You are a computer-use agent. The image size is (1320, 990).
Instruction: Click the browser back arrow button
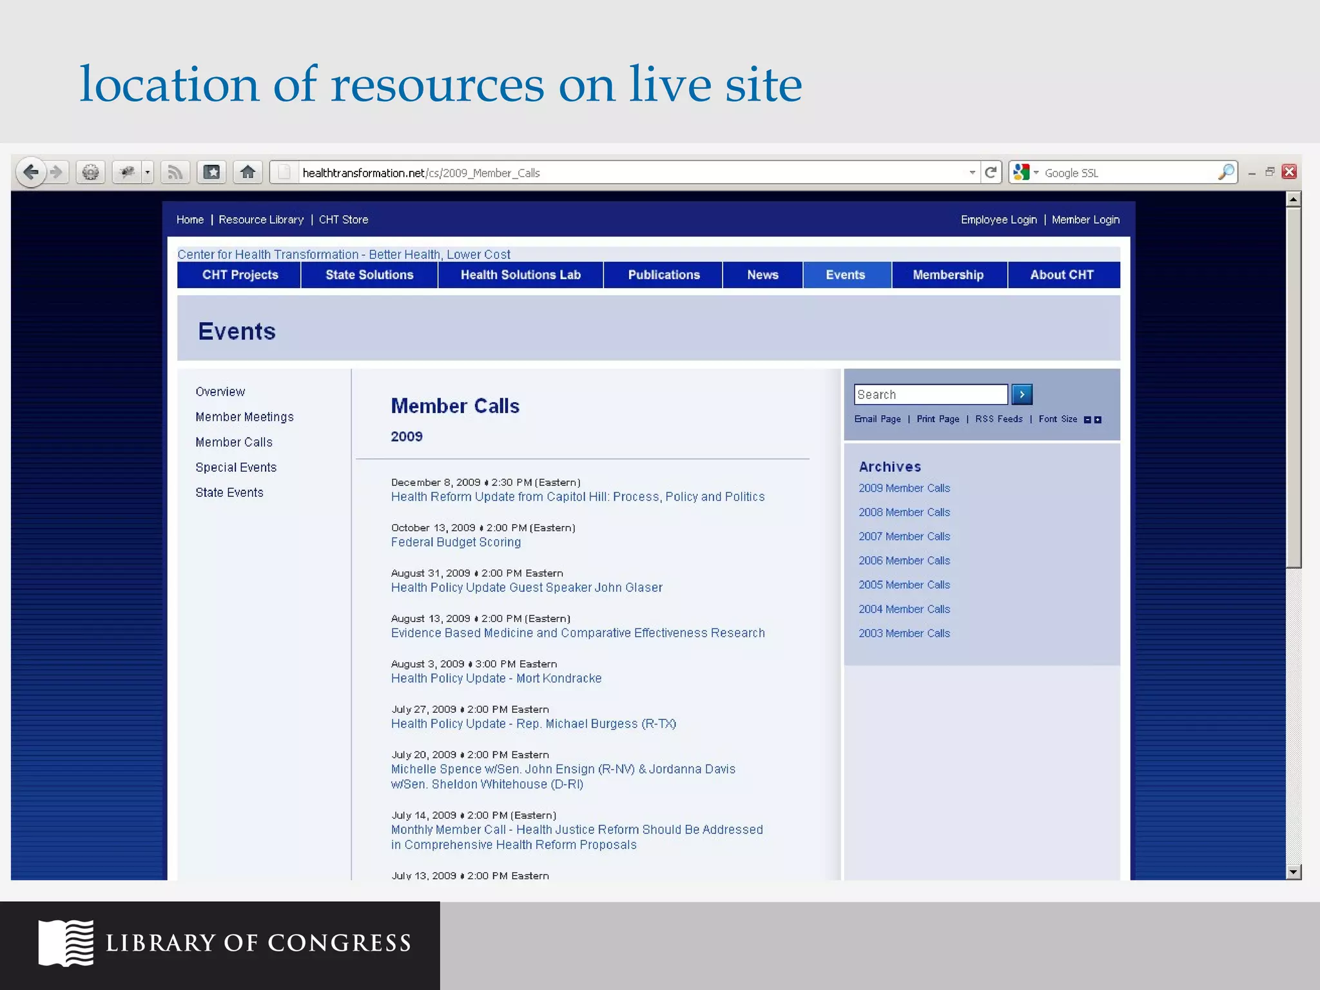[30, 172]
